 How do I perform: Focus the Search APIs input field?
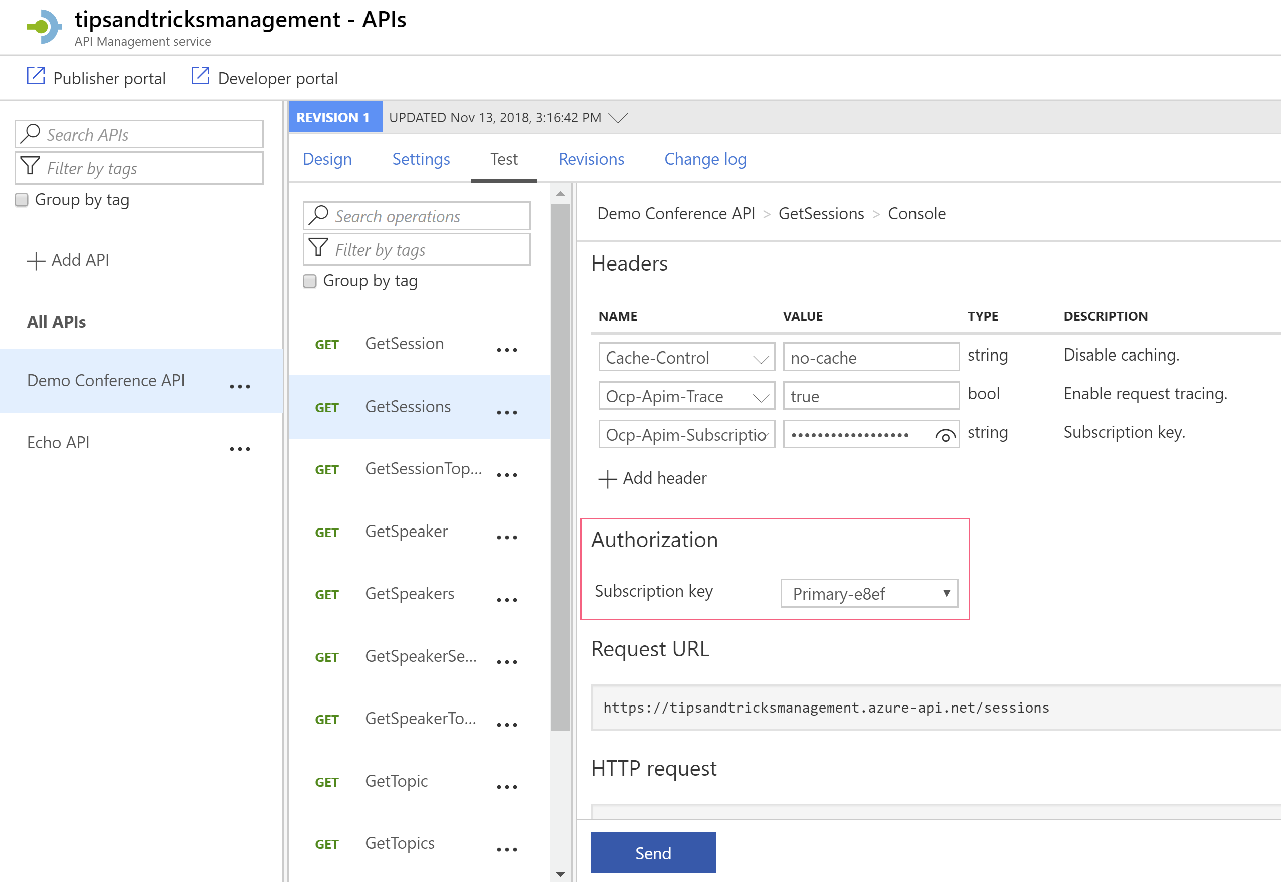pos(139,134)
